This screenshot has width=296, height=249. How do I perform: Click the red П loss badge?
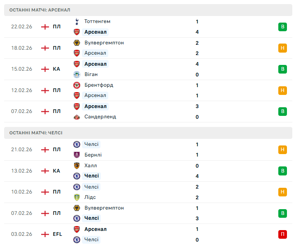pos(282,234)
